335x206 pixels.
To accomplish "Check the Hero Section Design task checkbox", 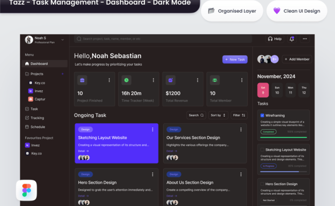I will pyautogui.click(x=262, y=184).
